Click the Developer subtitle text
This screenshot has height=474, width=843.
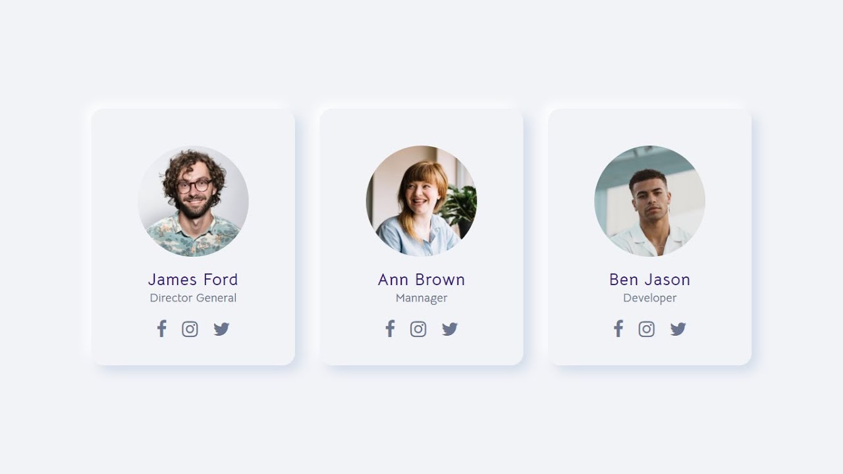650,298
